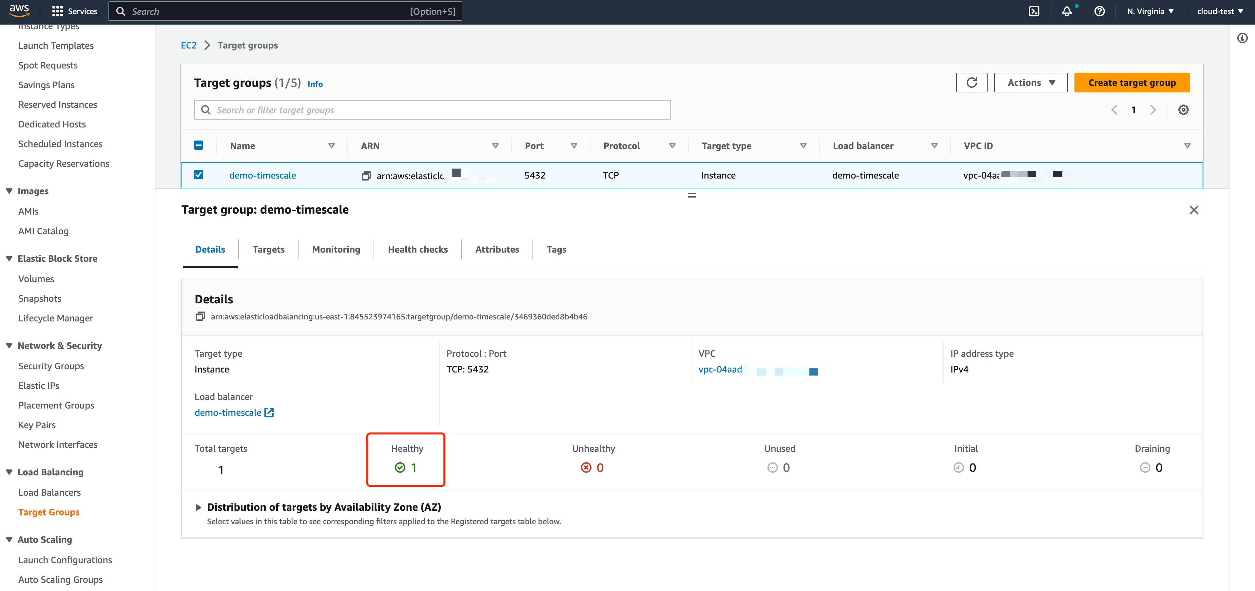Open the N. Virginia region selector
The height and width of the screenshot is (591, 1255).
[x=1150, y=11]
